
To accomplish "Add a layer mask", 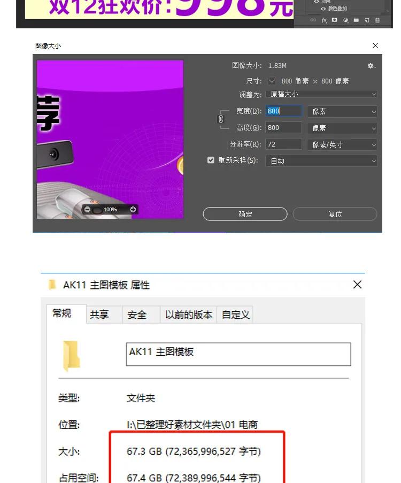I will (x=335, y=20).
